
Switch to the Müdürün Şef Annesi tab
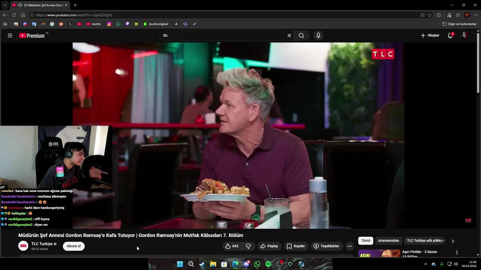(40, 5)
